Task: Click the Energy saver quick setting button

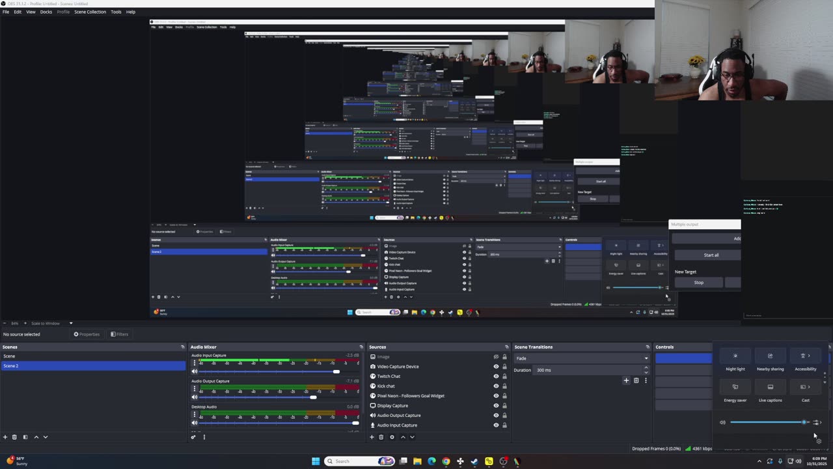Action: click(735, 387)
